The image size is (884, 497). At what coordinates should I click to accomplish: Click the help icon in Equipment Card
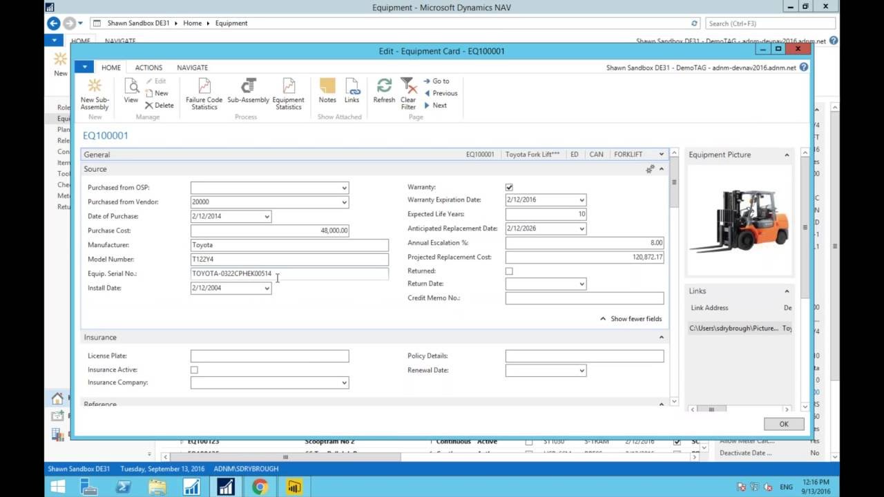click(803, 67)
